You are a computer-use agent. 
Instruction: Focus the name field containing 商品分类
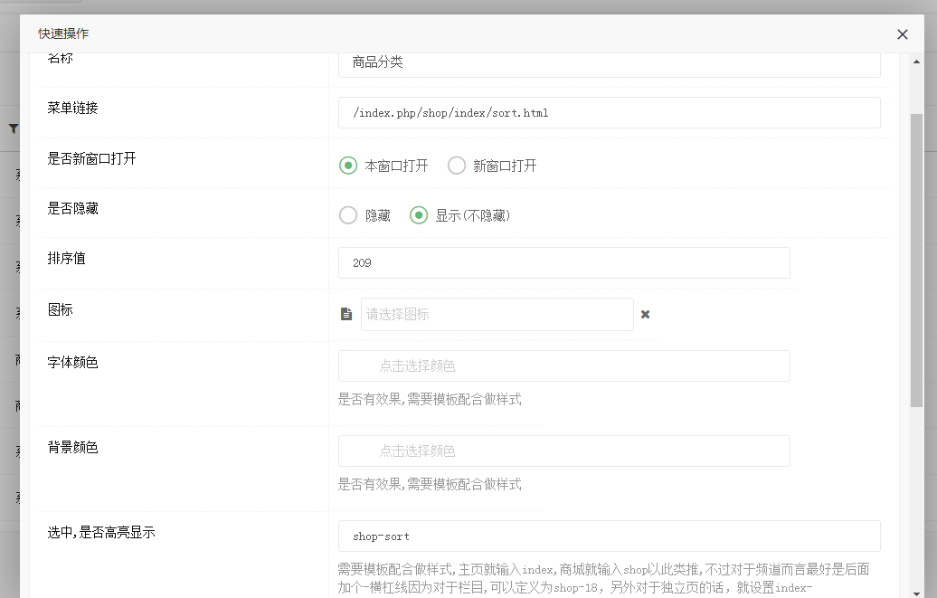click(x=609, y=63)
